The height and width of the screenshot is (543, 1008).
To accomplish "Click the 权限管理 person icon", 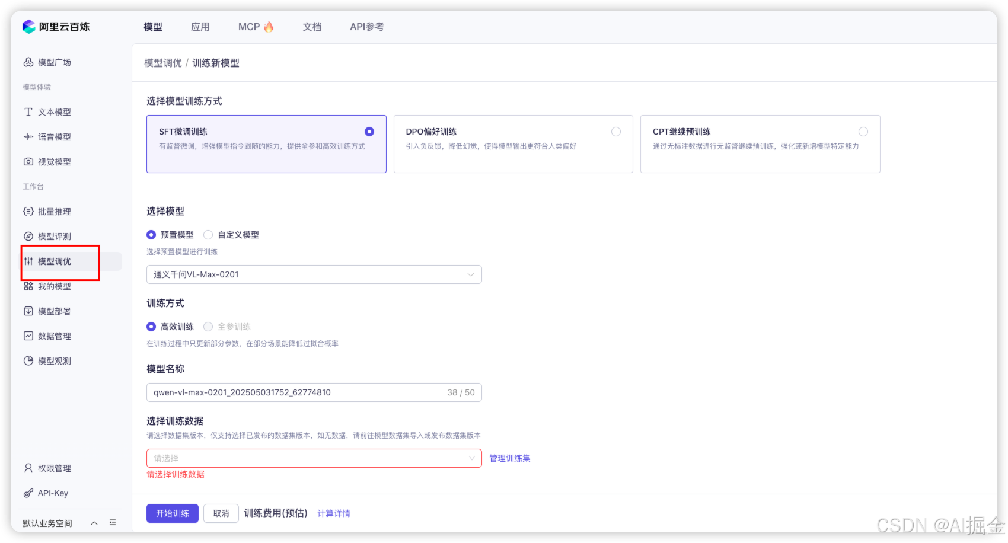I will coord(28,468).
